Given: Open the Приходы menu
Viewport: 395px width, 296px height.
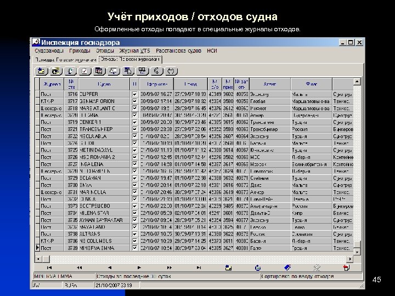Looking at the screenshot, I should tap(80, 51).
